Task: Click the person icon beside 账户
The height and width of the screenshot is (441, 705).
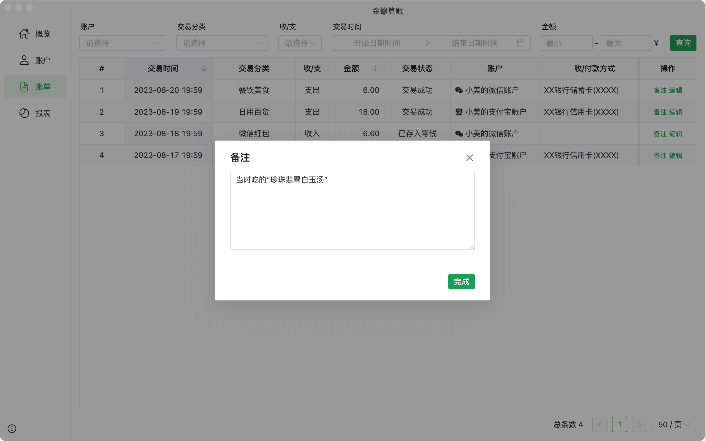Action: (24, 60)
